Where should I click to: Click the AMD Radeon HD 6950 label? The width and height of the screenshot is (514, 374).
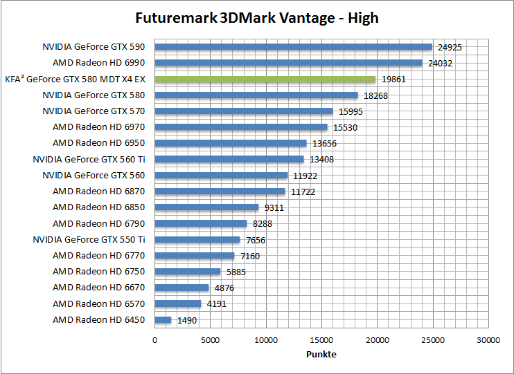click(98, 142)
